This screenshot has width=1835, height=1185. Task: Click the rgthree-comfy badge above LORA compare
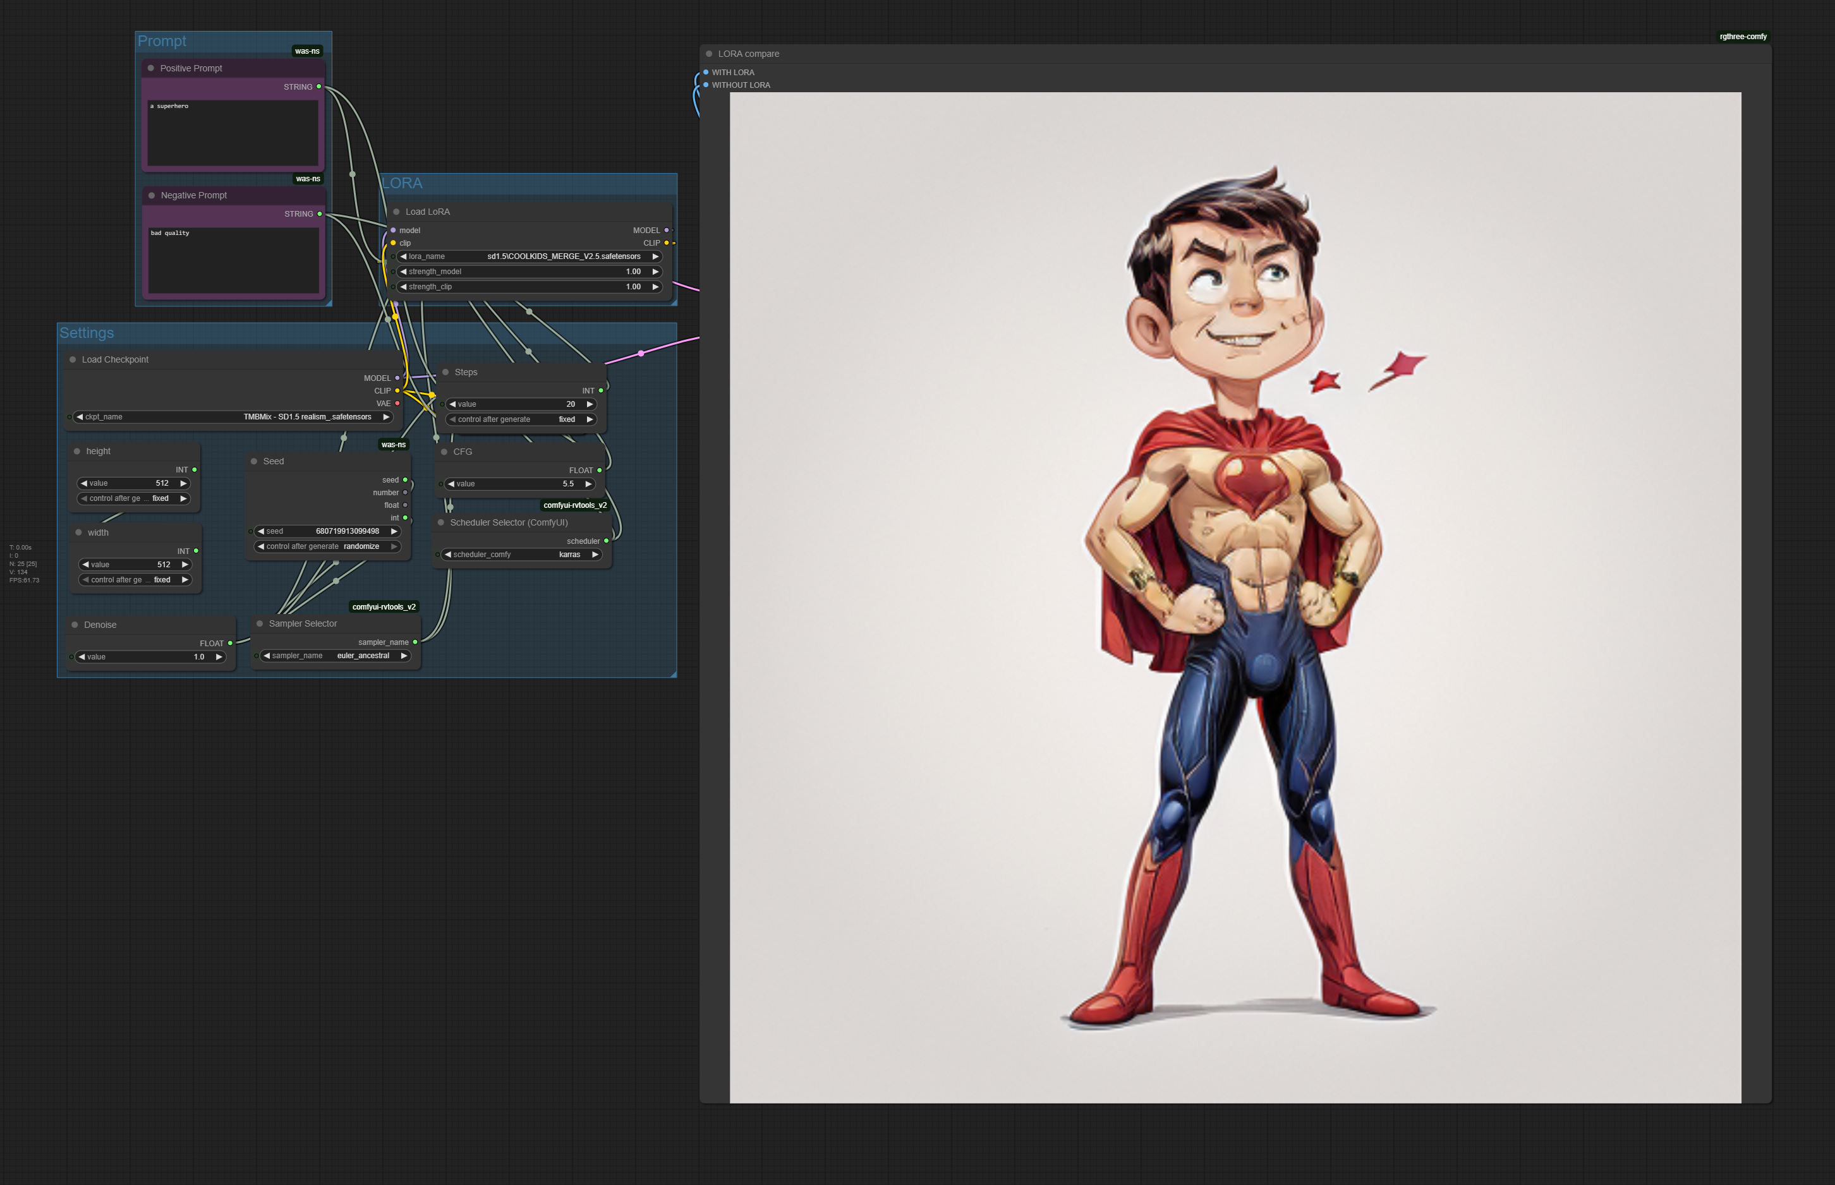coord(1743,36)
